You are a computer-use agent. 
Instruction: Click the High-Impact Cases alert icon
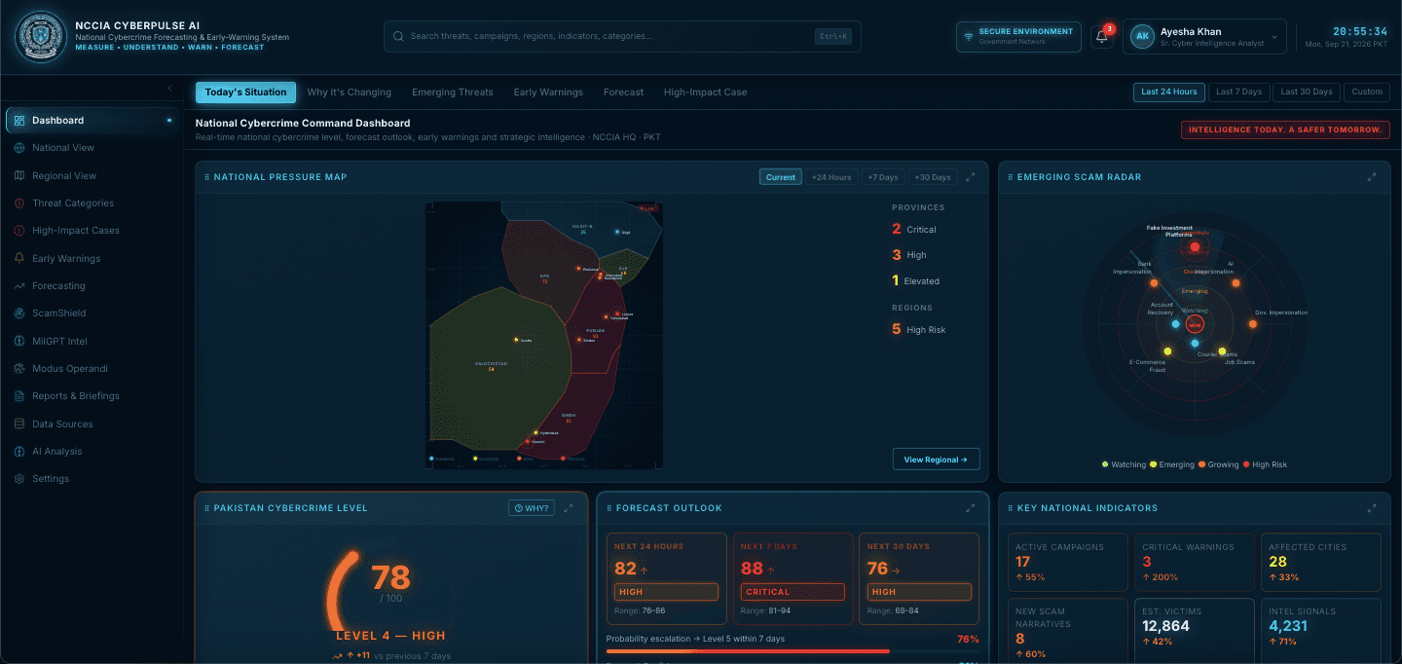[x=19, y=231]
